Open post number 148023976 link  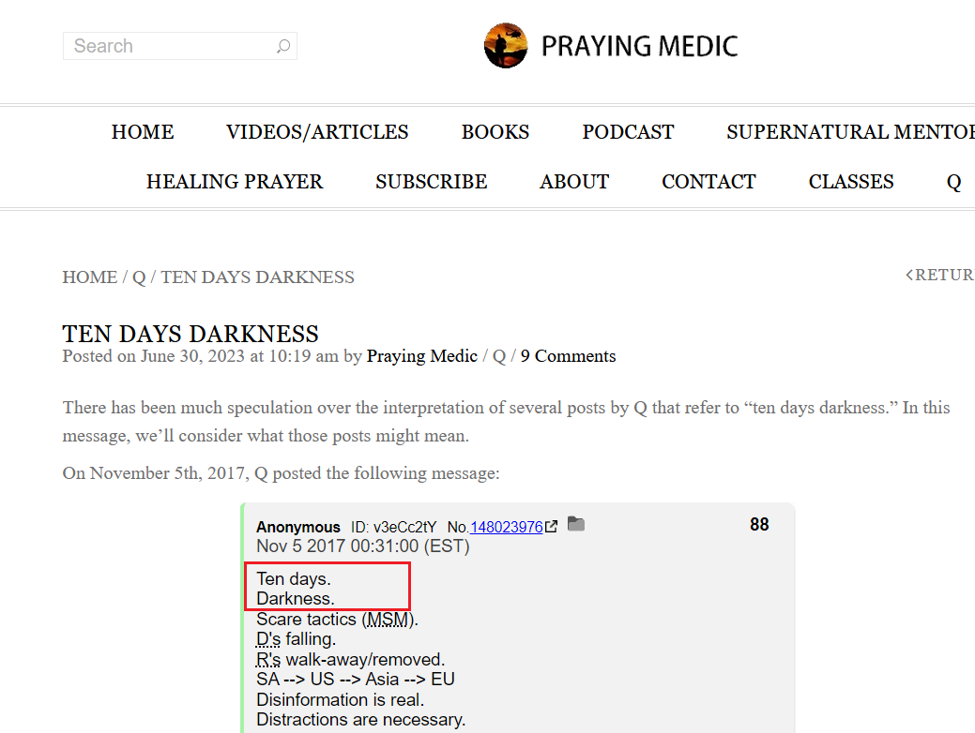pyautogui.click(x=506, y=527)
